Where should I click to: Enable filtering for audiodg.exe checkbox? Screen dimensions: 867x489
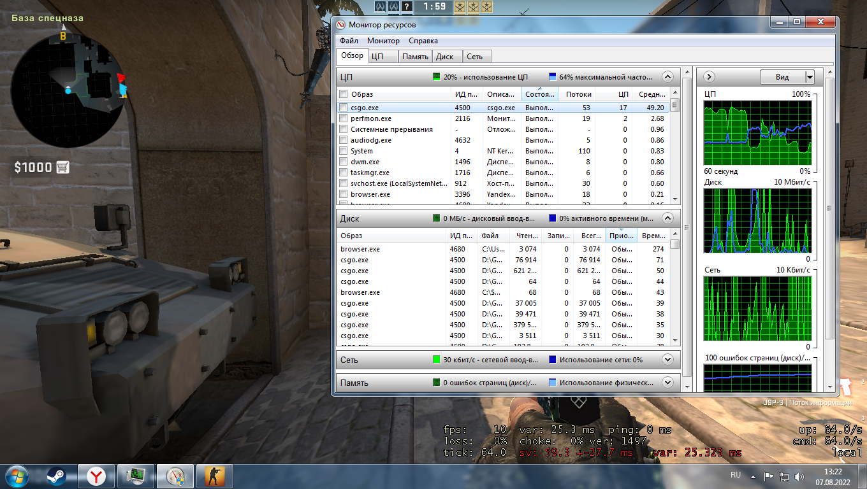[344, 140]
